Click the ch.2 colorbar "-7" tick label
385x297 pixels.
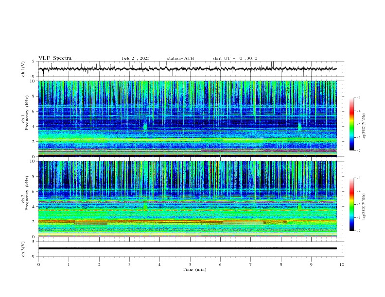359,231
